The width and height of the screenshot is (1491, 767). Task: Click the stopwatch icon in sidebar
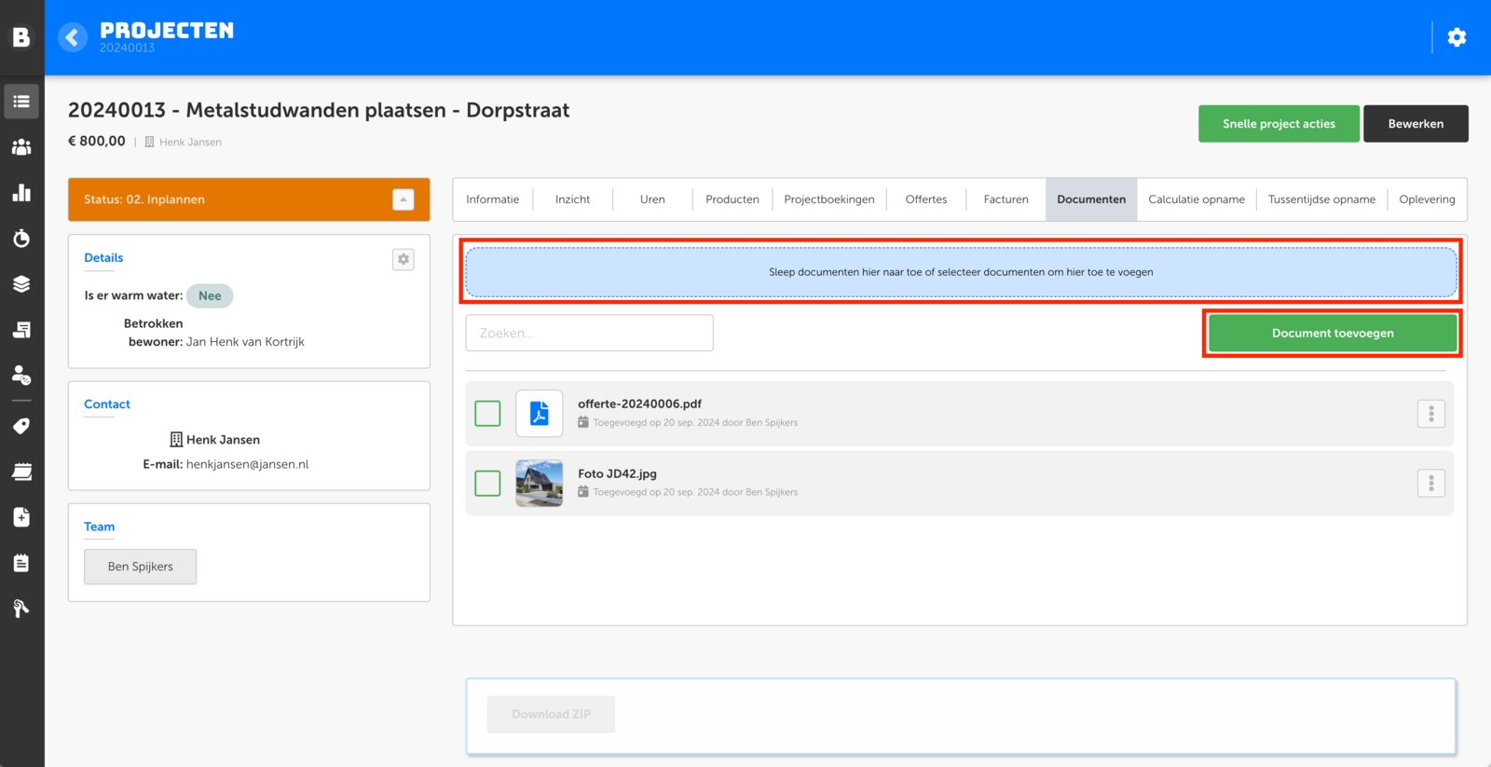tap(21, 239)
